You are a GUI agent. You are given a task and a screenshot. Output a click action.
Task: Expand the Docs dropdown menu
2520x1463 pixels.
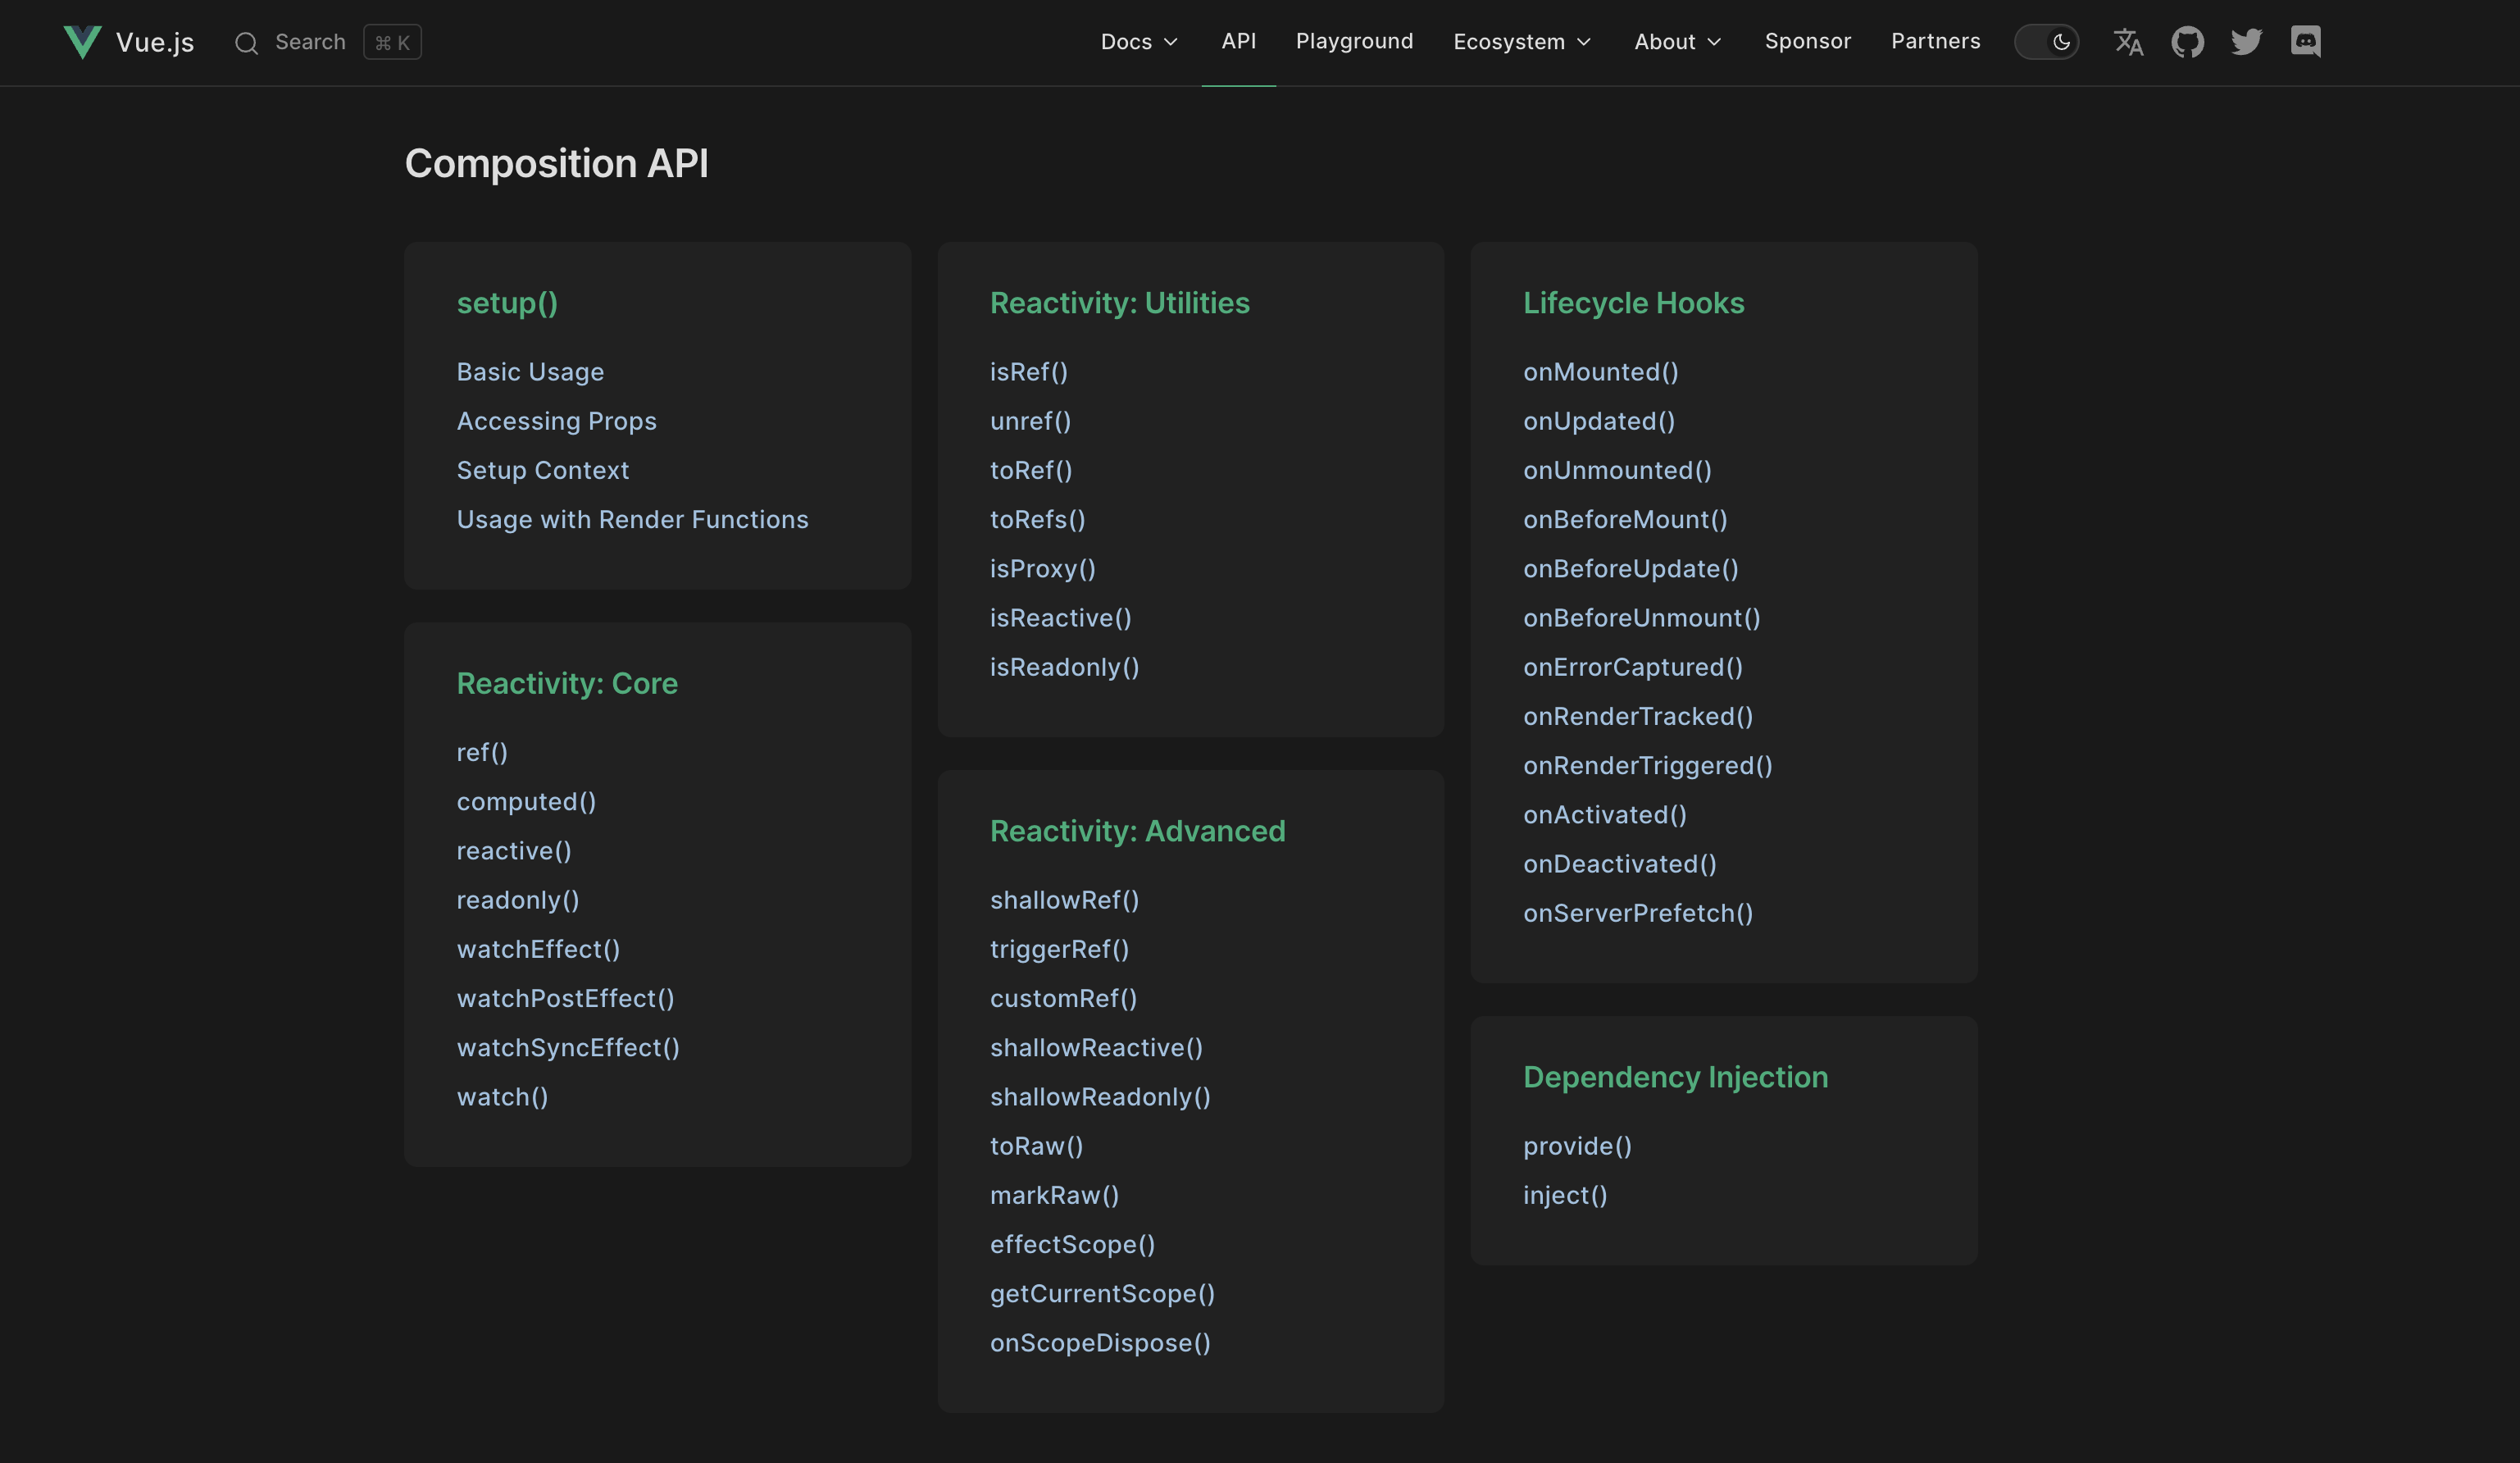(x=1139, y=42)
